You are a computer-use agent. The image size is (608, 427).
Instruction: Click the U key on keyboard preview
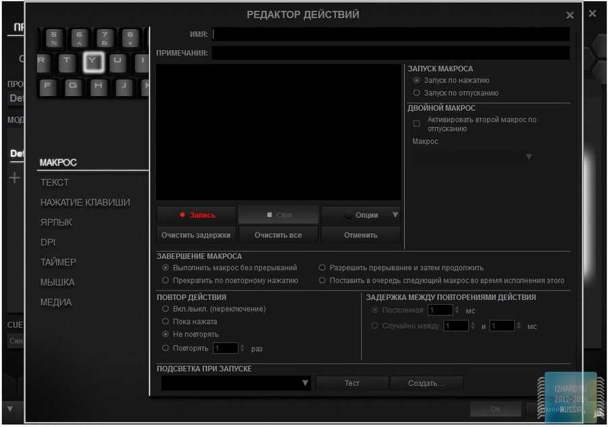point(118,62)
